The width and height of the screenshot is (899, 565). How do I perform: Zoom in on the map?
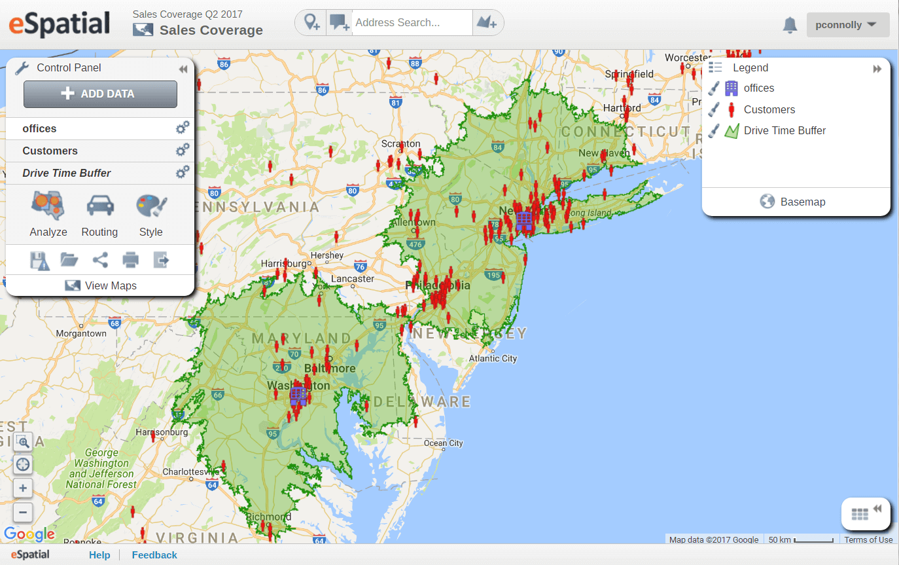tap(23, 488)
